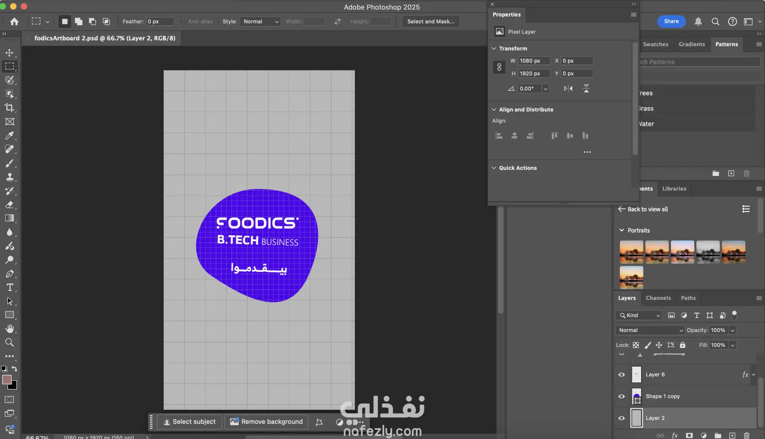The width and height of the screenshot is (765, 439).
Task: Select the Crop tool
Action: [x=10, y=107]
